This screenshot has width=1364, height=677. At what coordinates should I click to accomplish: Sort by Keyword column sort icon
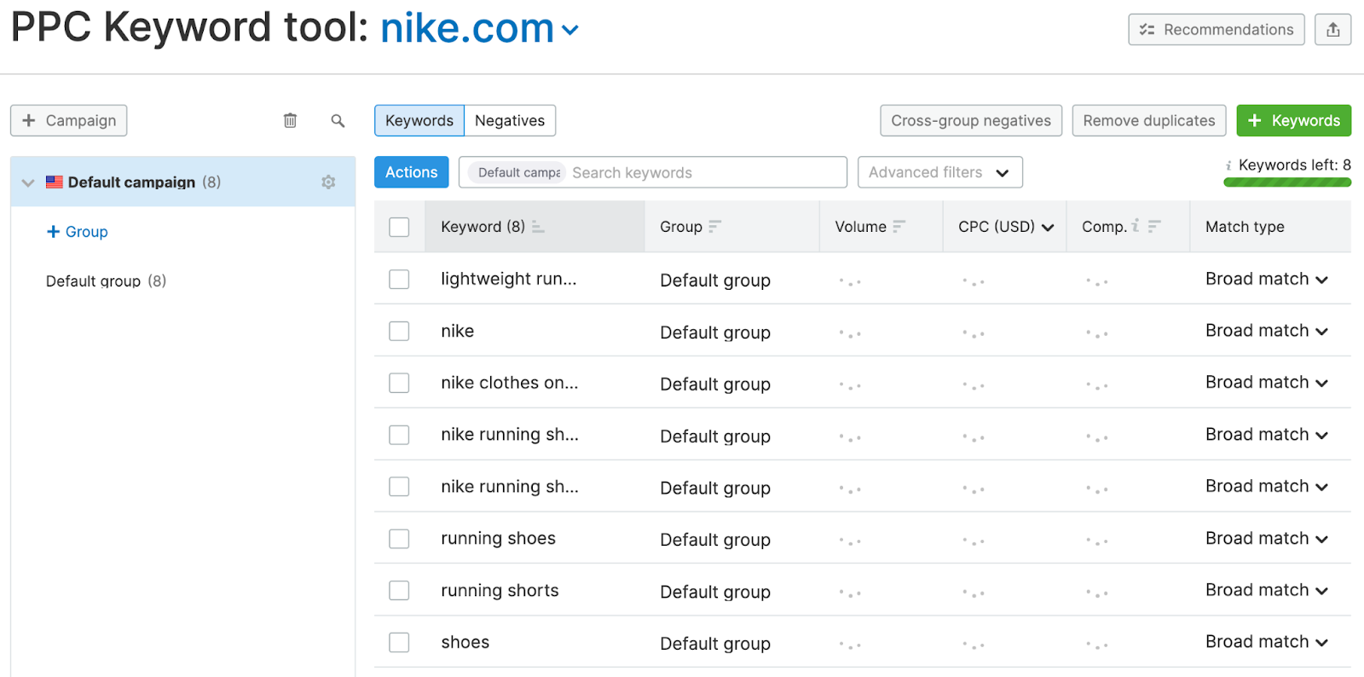pyautogui.click(x=538, y=227)
